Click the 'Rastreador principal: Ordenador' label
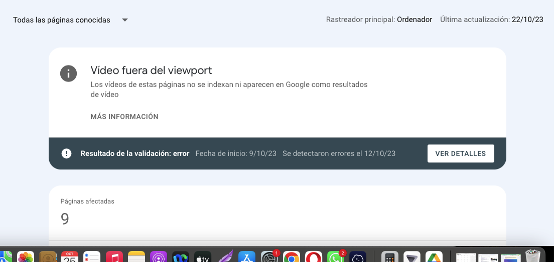Viewport: 554px width, 262px height. pyautogui.click(x=379, y=19)
